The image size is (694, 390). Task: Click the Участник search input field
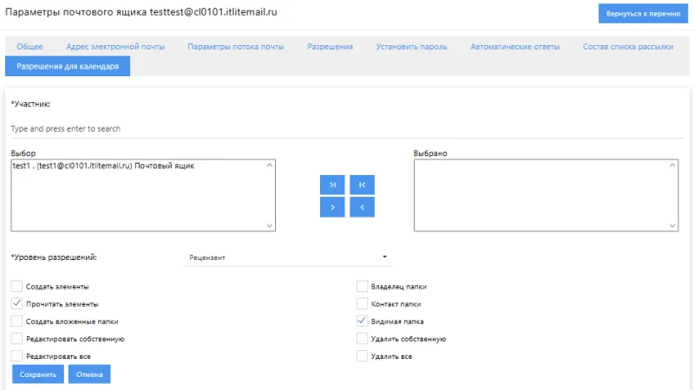point(347,128)
